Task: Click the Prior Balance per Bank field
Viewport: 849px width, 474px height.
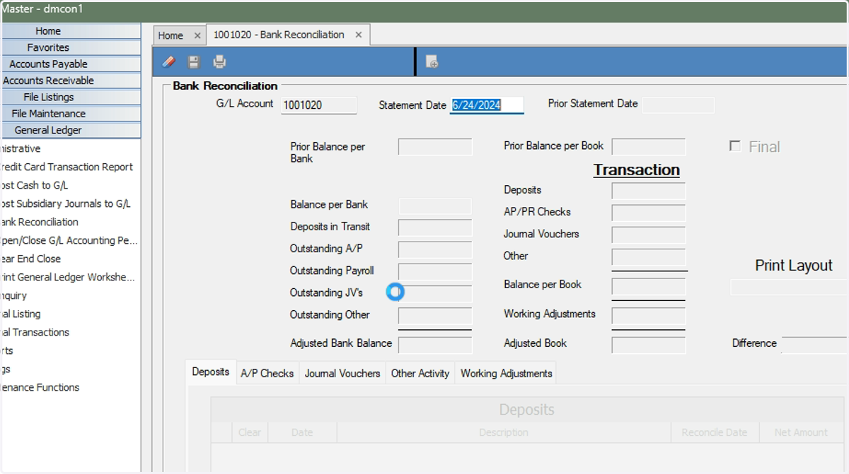Action: click(x=435, y=147)
